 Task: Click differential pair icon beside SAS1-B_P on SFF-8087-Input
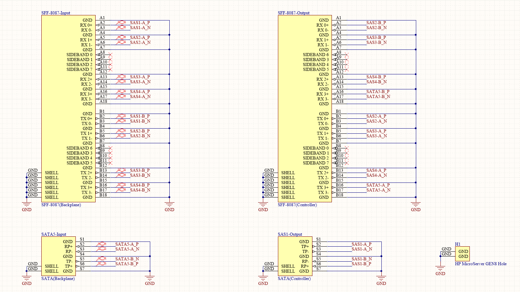121,116
